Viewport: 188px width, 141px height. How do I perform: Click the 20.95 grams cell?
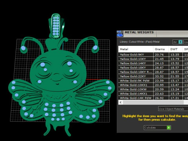click(161, 85)
